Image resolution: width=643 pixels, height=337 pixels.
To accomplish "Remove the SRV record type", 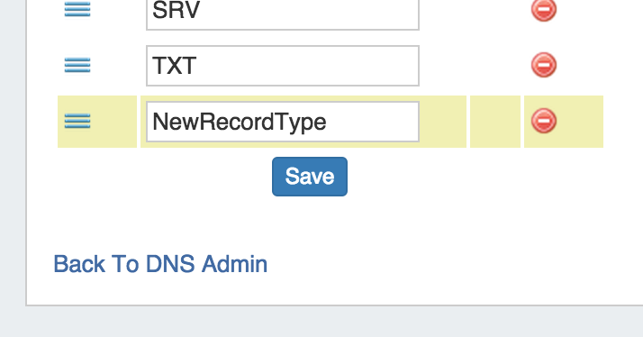I will (544, 9).
